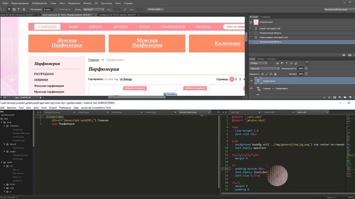Viewport: 355px width, 199px height.
Task: Hide the Главная → Парфюмерия text layer
Action: point(251,88)
